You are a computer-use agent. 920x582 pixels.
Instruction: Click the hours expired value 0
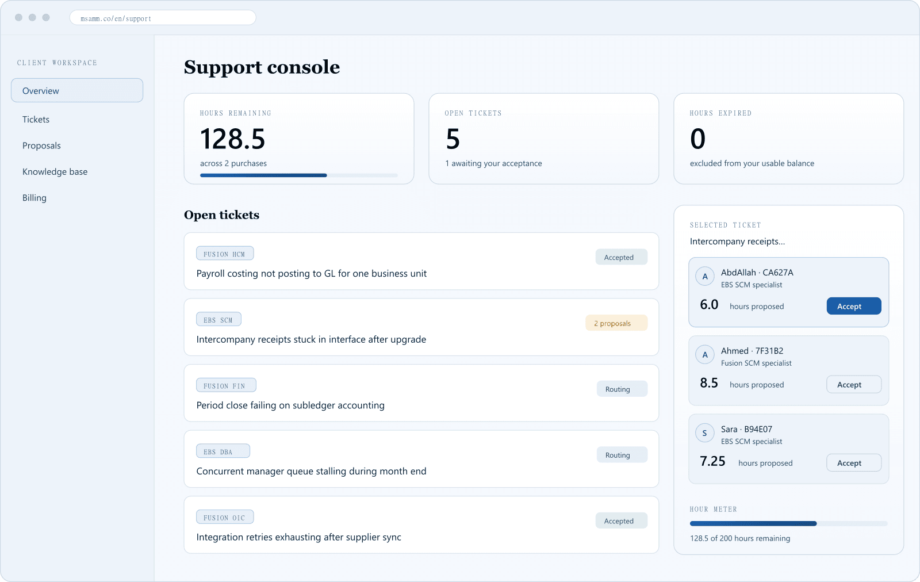click(698, 139)
